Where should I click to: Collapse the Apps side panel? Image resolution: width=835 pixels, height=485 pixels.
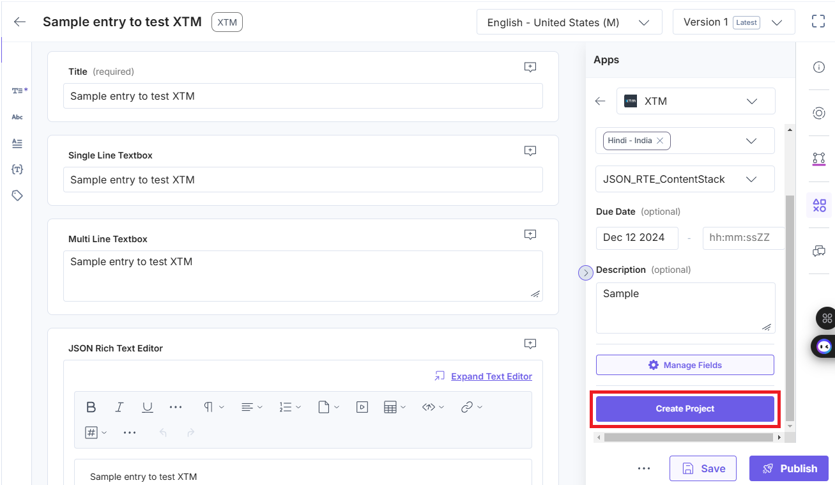[586, 273]
